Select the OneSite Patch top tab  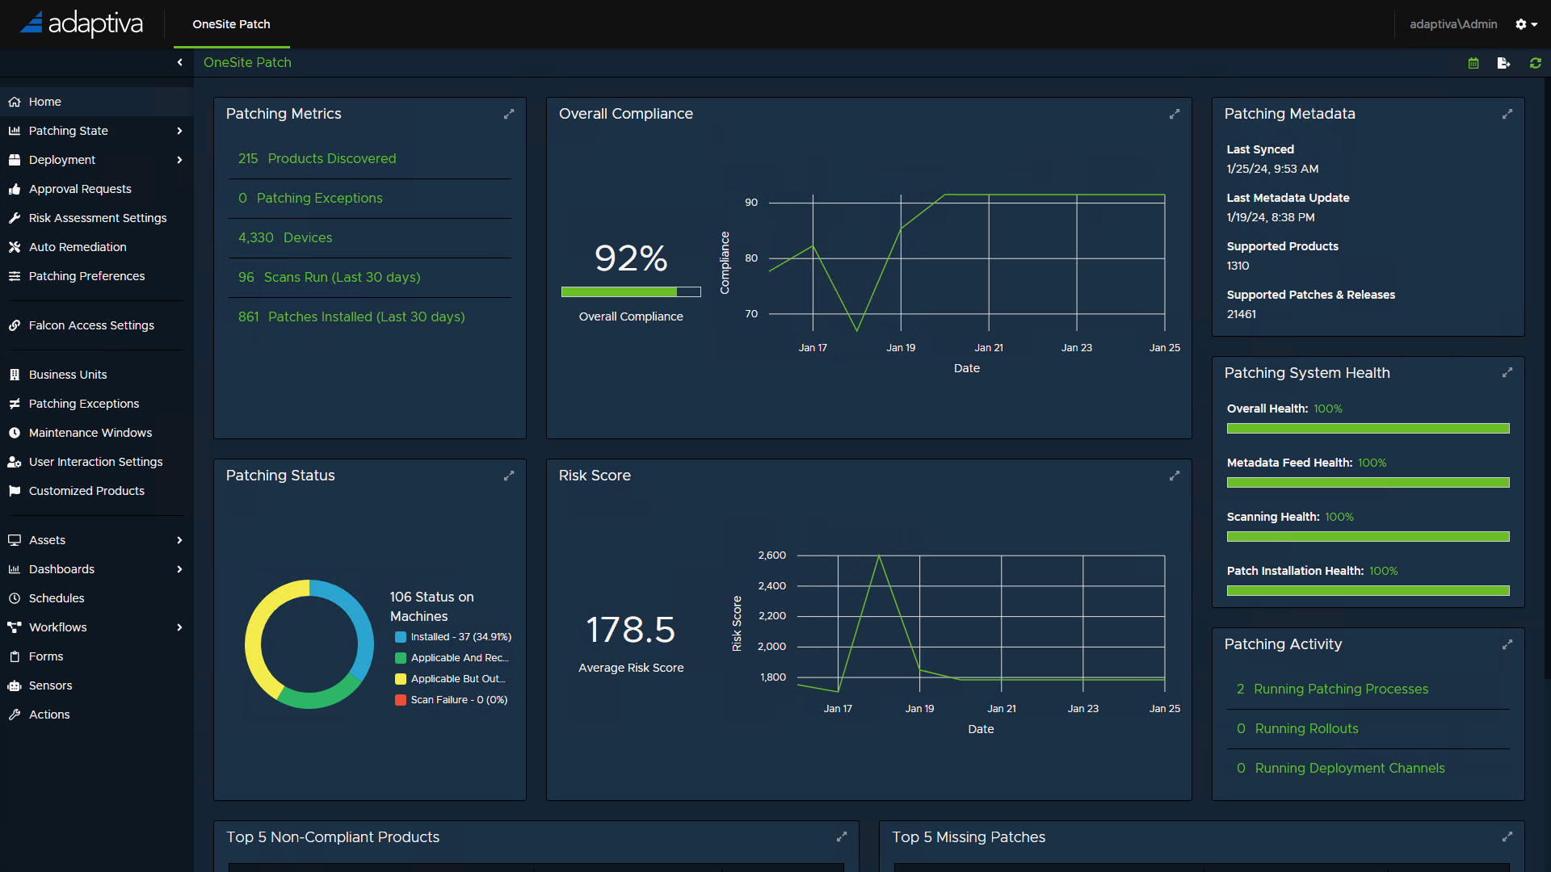(x=231, y=24)
